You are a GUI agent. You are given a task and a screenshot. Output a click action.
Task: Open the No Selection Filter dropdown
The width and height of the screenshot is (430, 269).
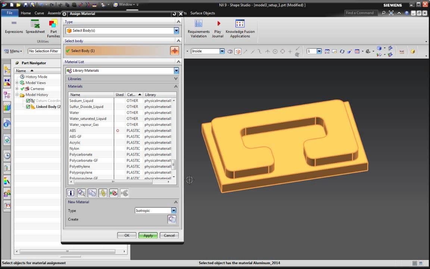[44, 51]
